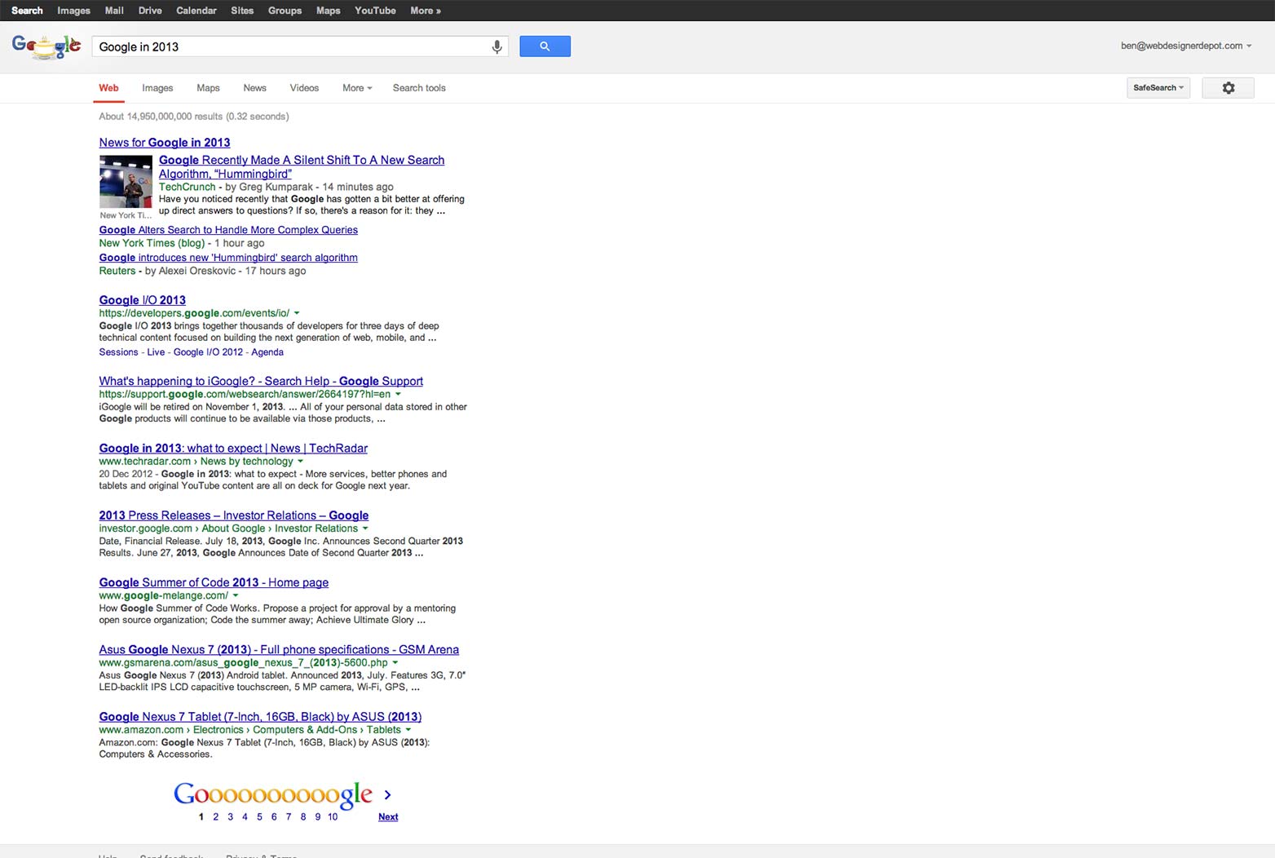Open 'Google I/O 2012' sitelink

208,352
